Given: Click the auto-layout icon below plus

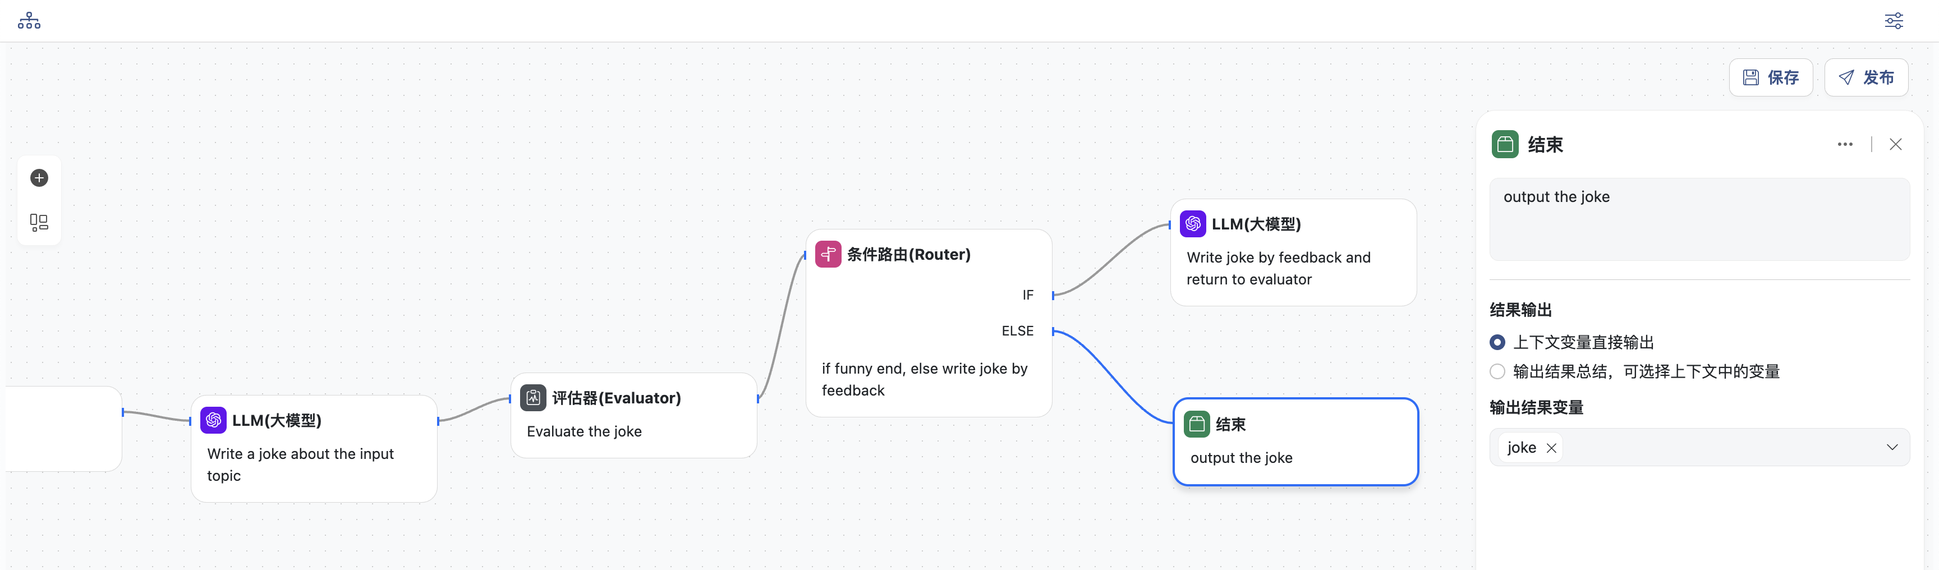Looking at the screenshot, I should click(x=39, y=222).
